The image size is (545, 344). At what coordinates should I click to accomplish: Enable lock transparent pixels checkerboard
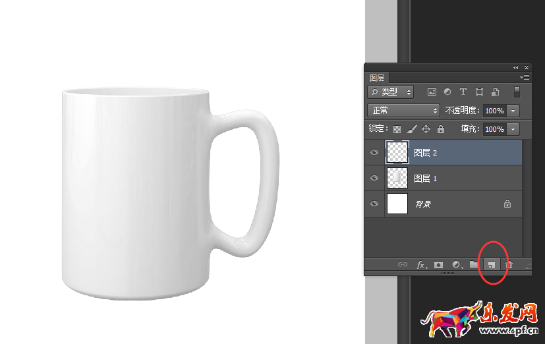coord(397,129)
